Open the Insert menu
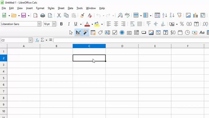Viewport: 209px width, 118px height. pyautogui.click(x=29, y=8)
